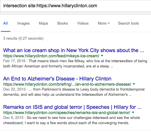
Task: Open 'Remarks on ISIS and global terror' result
Action: [72, 107]
